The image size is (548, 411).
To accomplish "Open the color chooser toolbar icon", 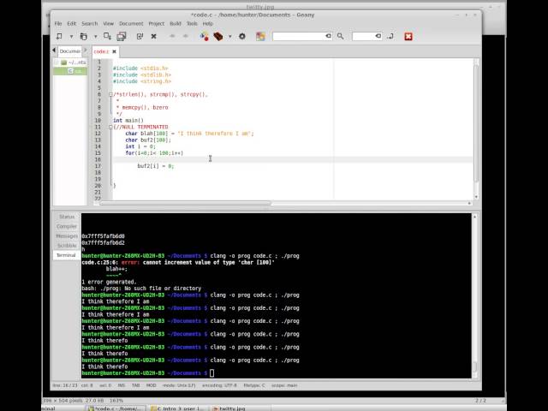I will click(260, 36).
